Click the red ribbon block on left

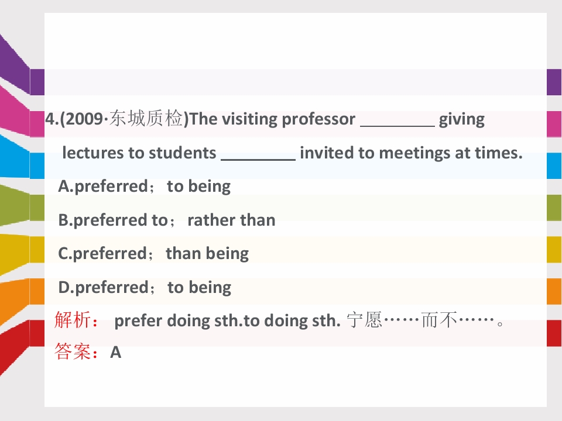(37, 333)
